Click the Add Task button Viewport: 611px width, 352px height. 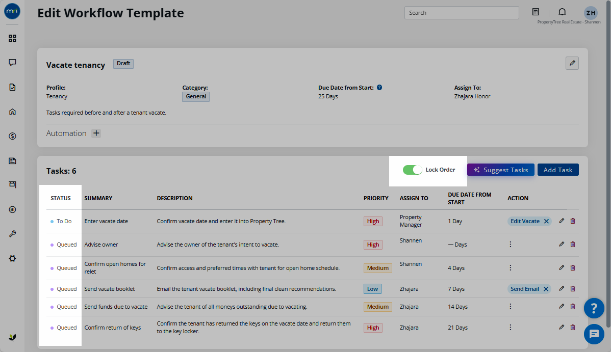point(558,170)
